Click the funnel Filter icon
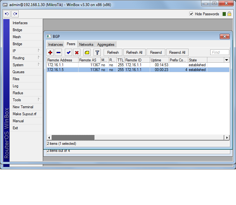Viewport: 236px width, 205px height. click(97, 53)
